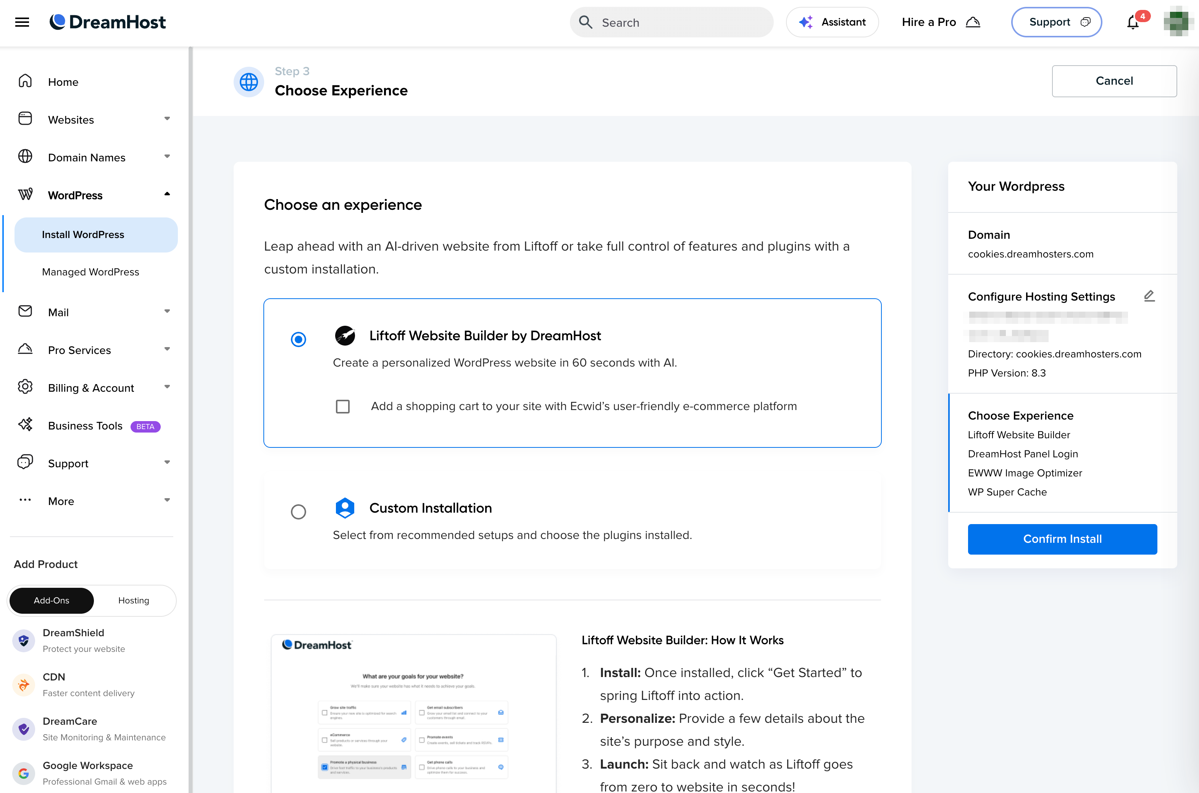Switch to the Add-Ons toggle
The width and height of the screenshot is (1199, 793).
[52, 601]
